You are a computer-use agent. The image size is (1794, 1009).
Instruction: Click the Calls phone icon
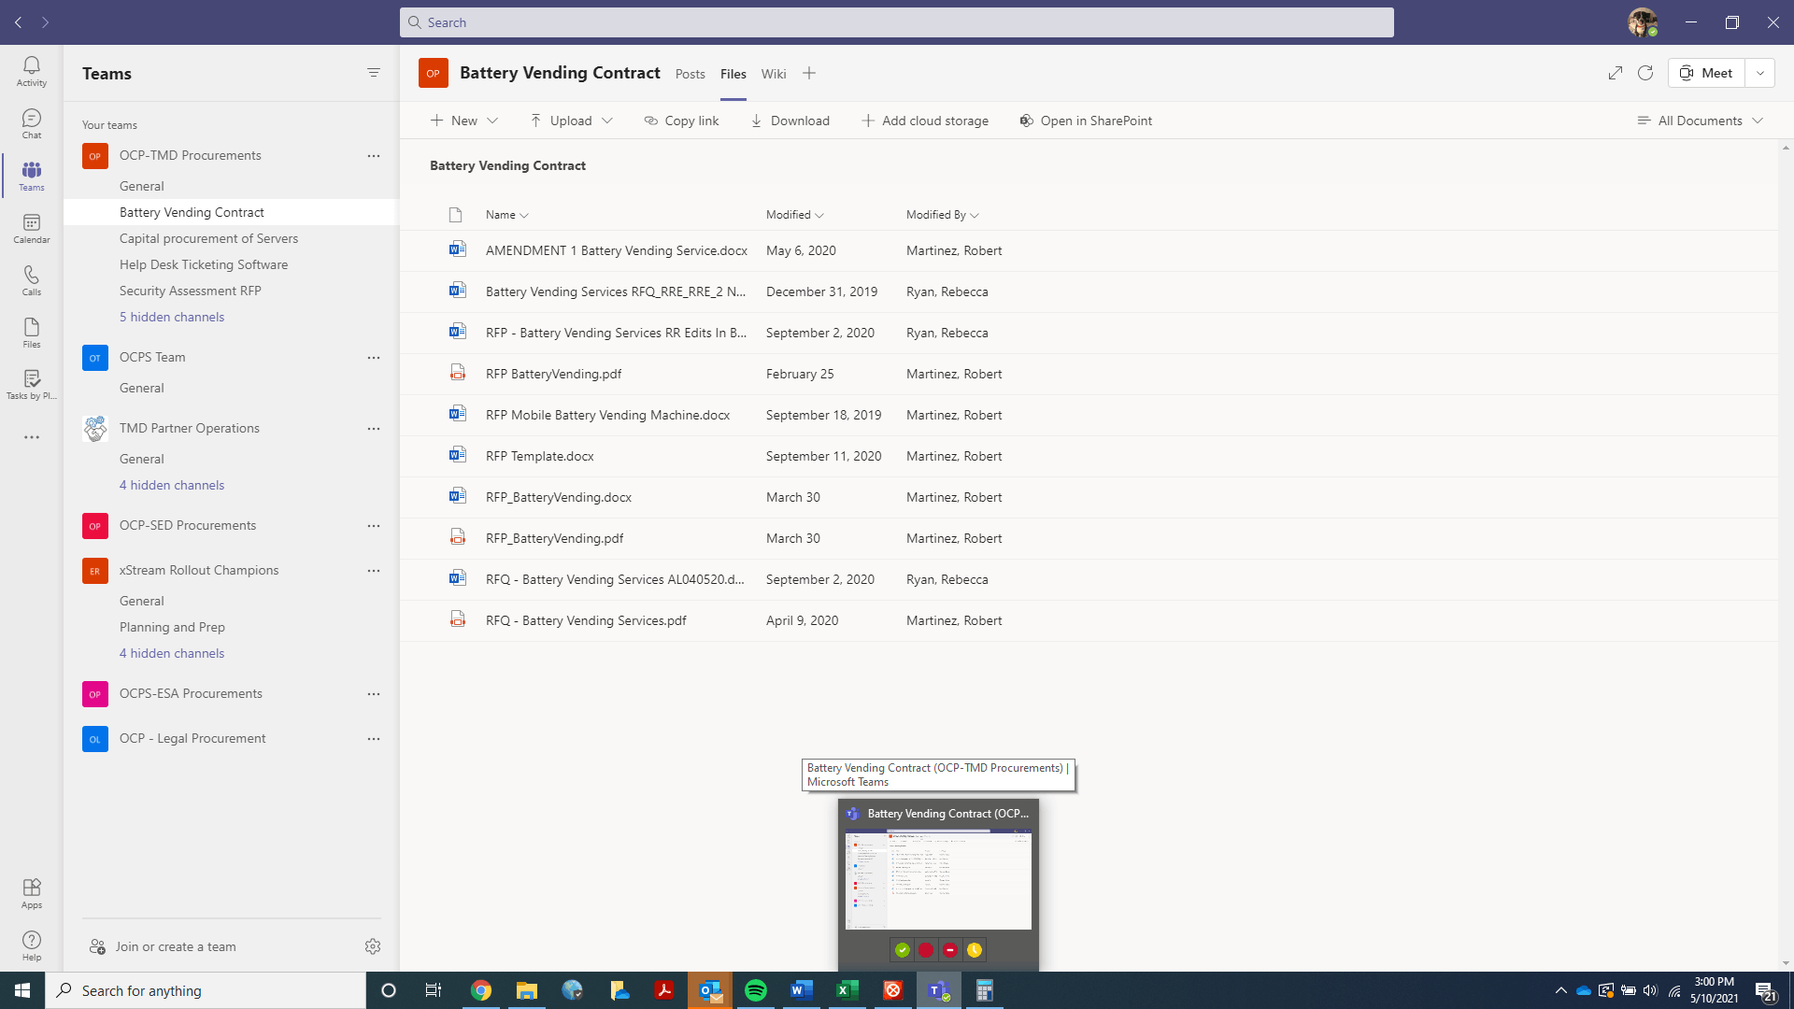(x=31, y=279)
